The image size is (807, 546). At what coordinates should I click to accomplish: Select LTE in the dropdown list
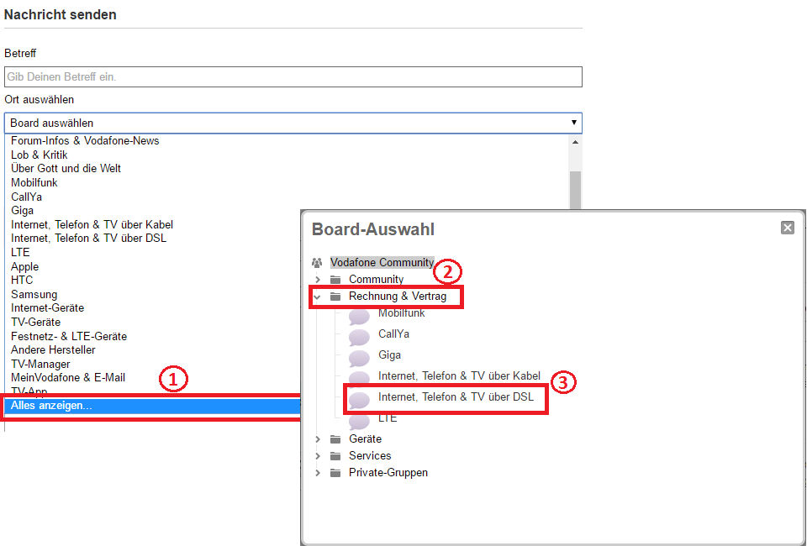(x=20, y=253)
